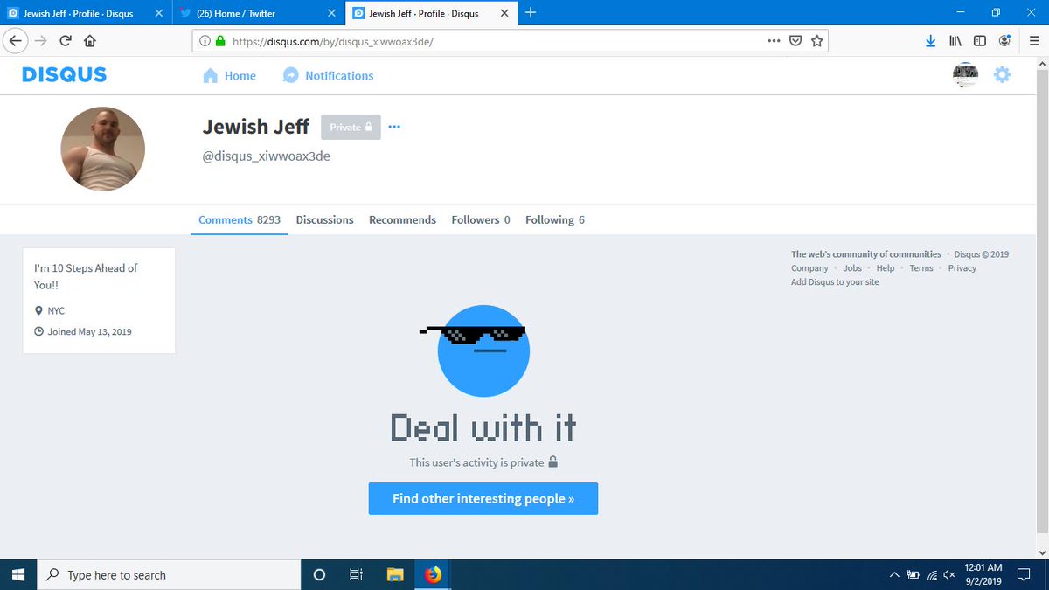Image resolution: width=1049 pixels, height=590 pixels.
Task: Open the Disqus settings gear
Action: 1002,75
